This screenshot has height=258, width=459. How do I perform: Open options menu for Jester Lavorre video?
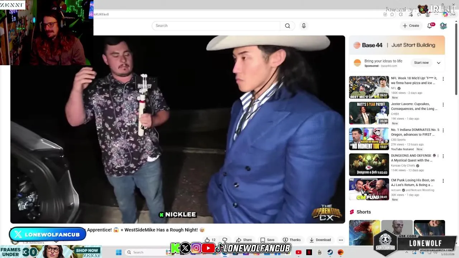coord(443,105)
